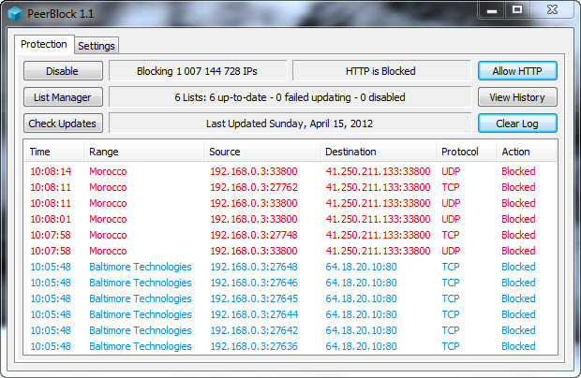Minimize the PeerBlock window
This screenshot has height=378, width=581.
(491, 10)
